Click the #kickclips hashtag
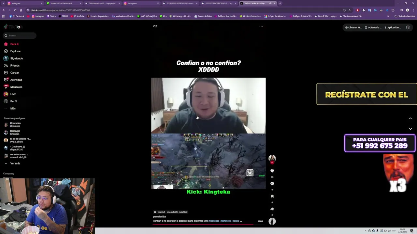 [x=214, y=221]
